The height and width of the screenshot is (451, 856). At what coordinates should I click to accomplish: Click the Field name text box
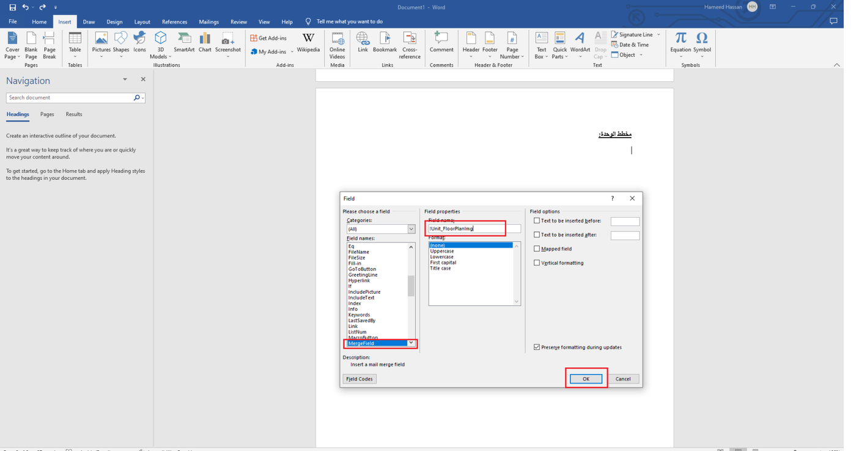(474, 229)
